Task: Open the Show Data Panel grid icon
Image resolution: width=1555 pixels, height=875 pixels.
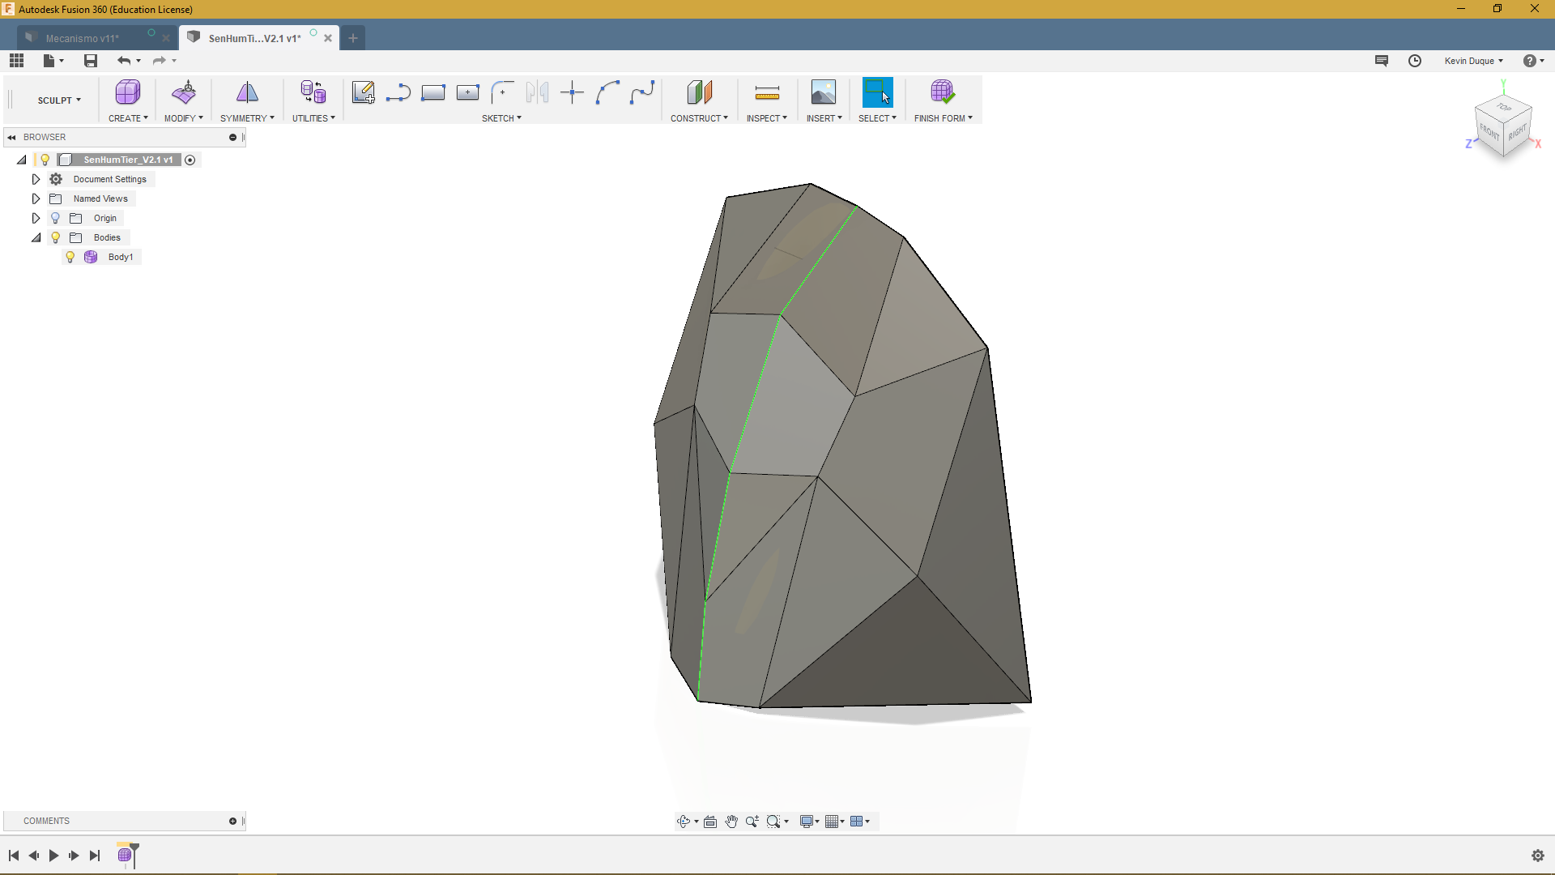Action: (16, 60)
